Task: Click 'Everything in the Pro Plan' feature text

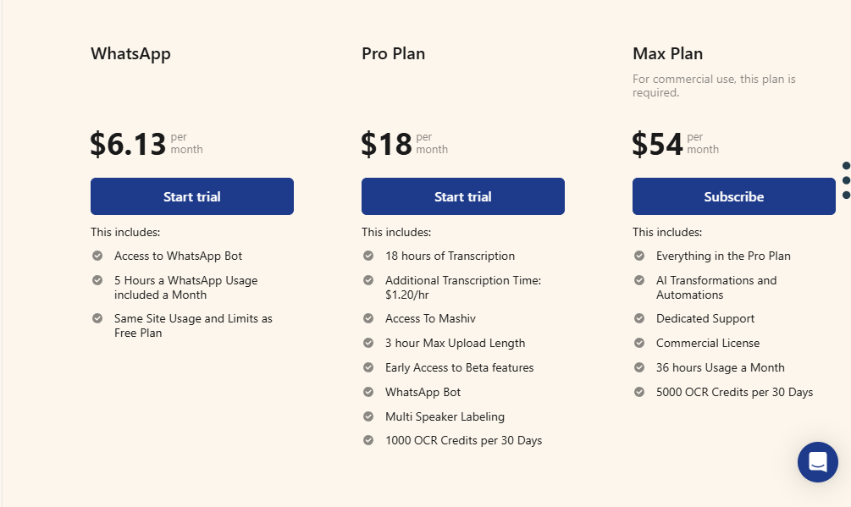Action: tap(723, 256)
